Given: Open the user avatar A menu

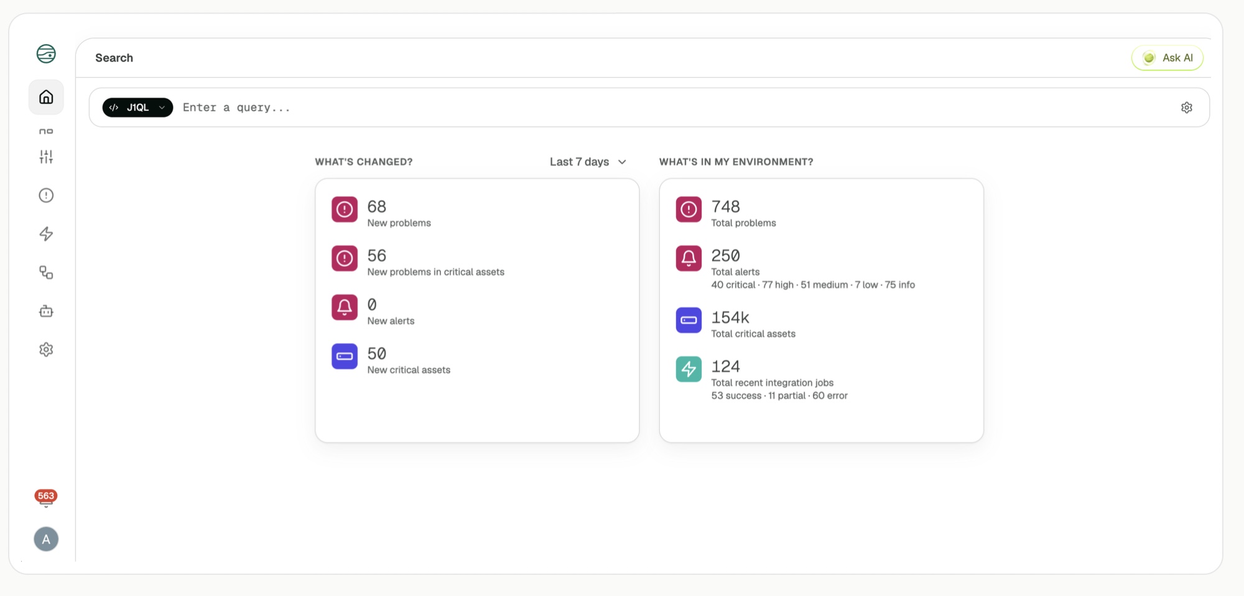Looking at the screenshot, I should pos(46,539).
